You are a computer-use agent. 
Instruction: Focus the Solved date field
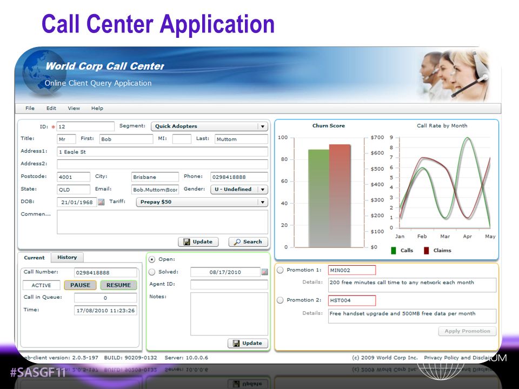[x=225, y=272]
